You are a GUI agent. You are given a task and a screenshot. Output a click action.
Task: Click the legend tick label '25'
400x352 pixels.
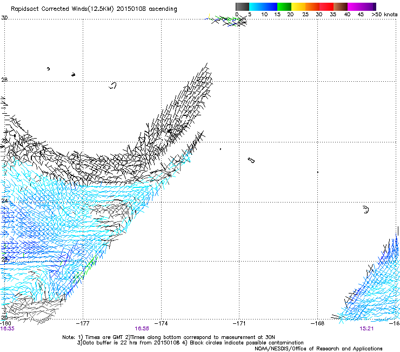click(x=305, y=15)
